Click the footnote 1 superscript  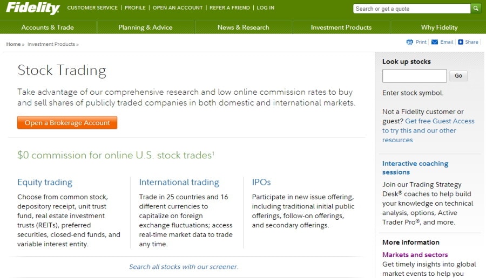coord(213,152)
